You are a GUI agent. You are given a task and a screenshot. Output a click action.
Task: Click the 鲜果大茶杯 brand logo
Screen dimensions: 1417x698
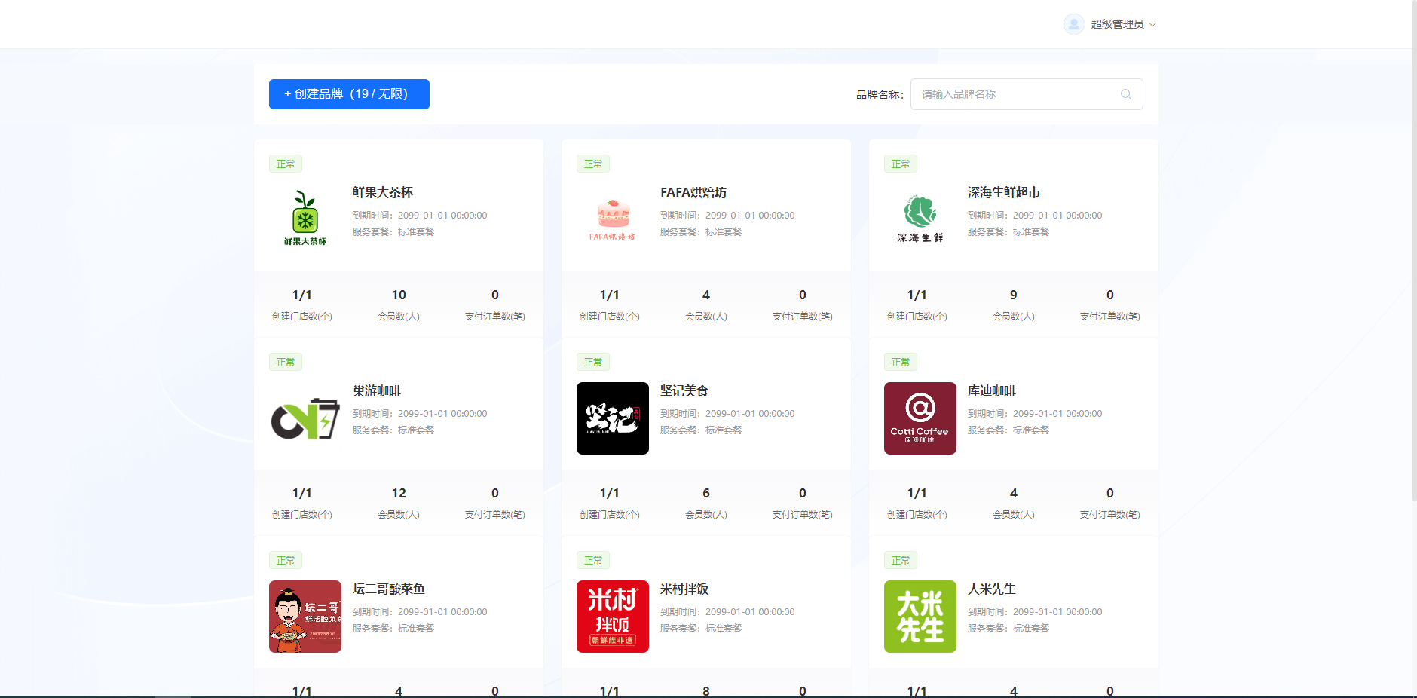(305, 219)
